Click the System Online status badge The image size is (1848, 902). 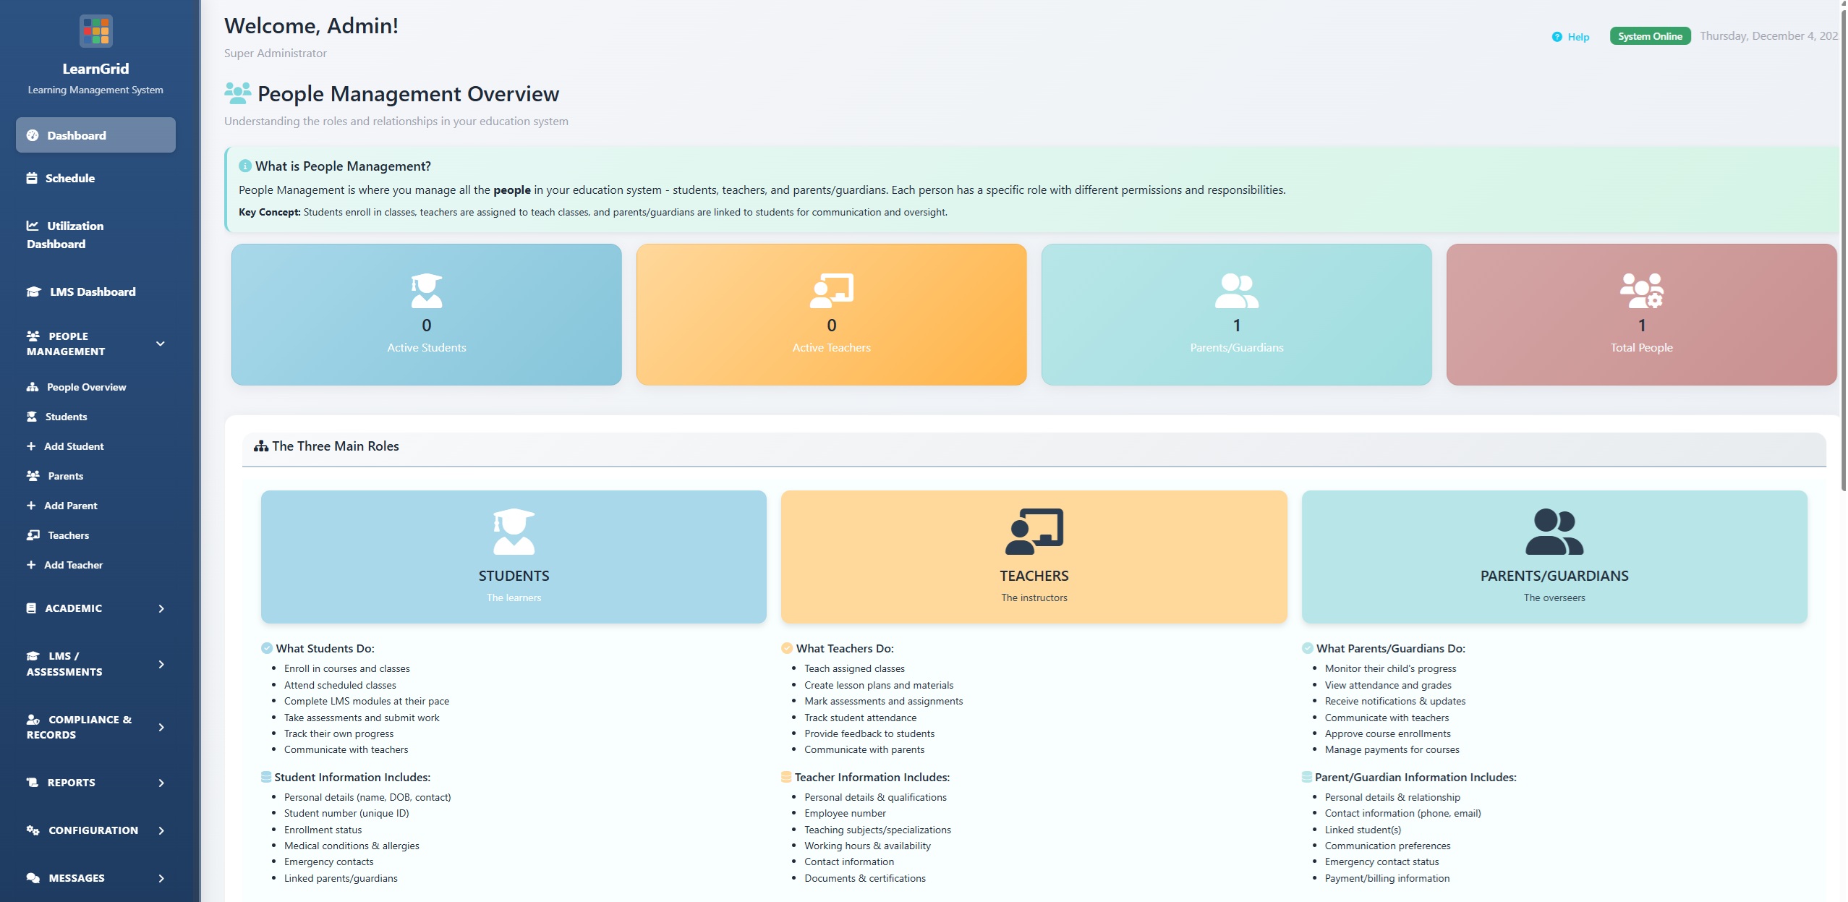click(x=1649, y=36)
